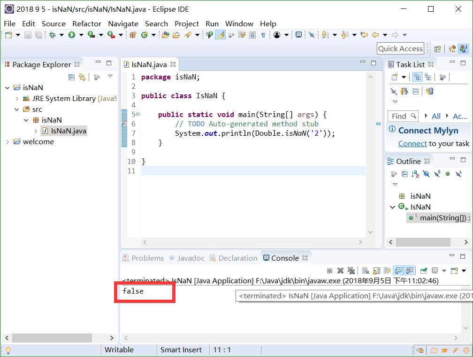Switch to the Declaration tab
This screenshot has width=473, height=357.
pyautogui.click(x=234, y=258)
